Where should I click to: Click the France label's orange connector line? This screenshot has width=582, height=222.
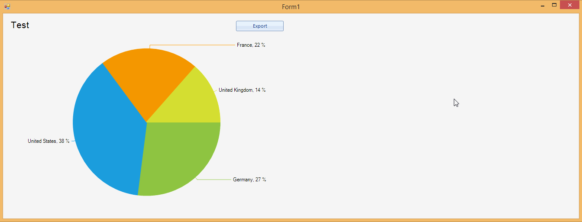(193, 45)
